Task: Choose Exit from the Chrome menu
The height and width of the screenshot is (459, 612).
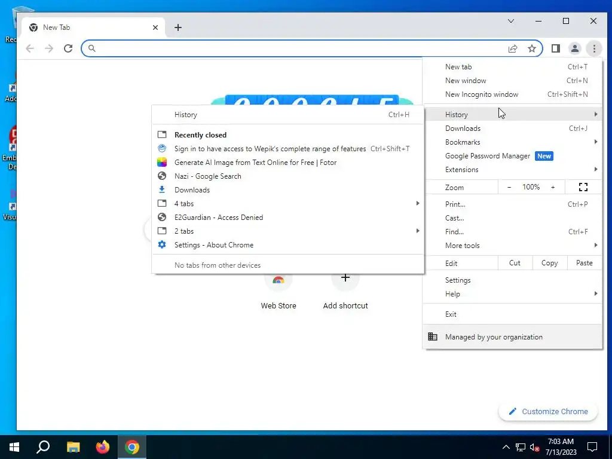Action: click(x=513, y=314)
